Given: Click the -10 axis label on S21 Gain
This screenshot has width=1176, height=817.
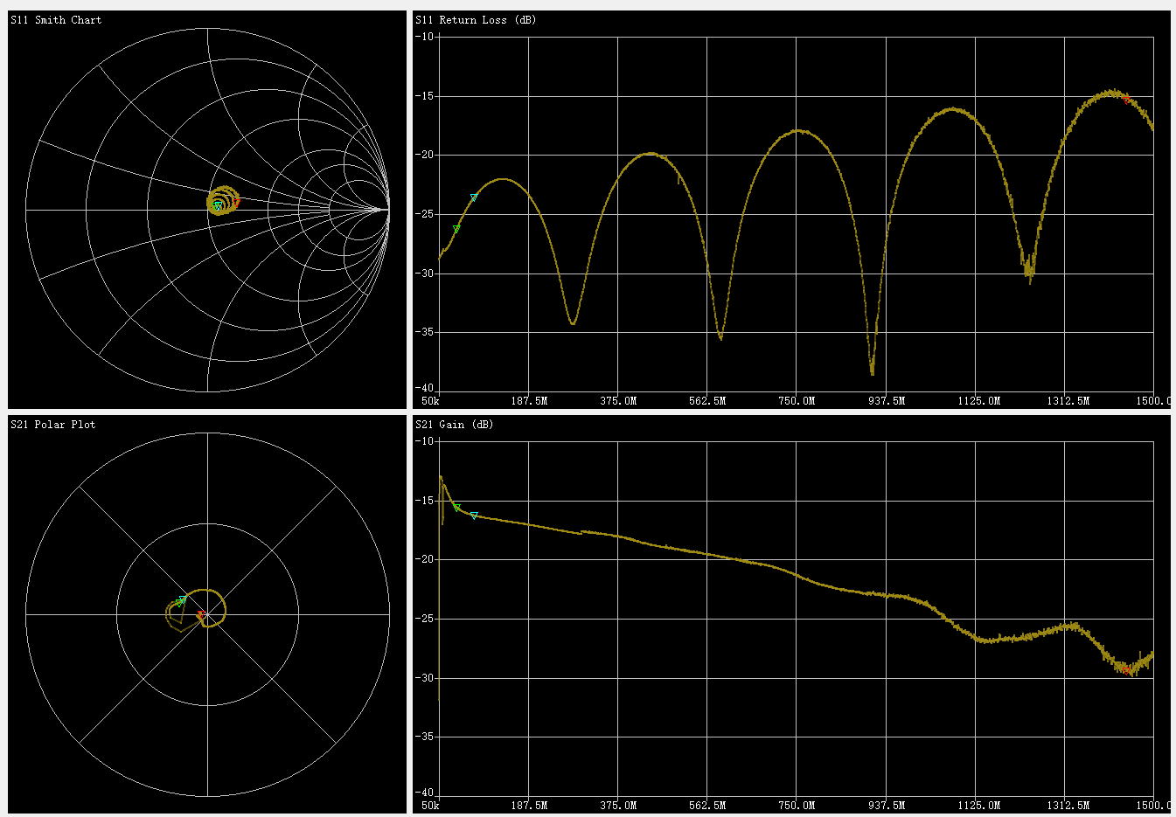Looking at the screenshot, I should click(x=424, y=441).
